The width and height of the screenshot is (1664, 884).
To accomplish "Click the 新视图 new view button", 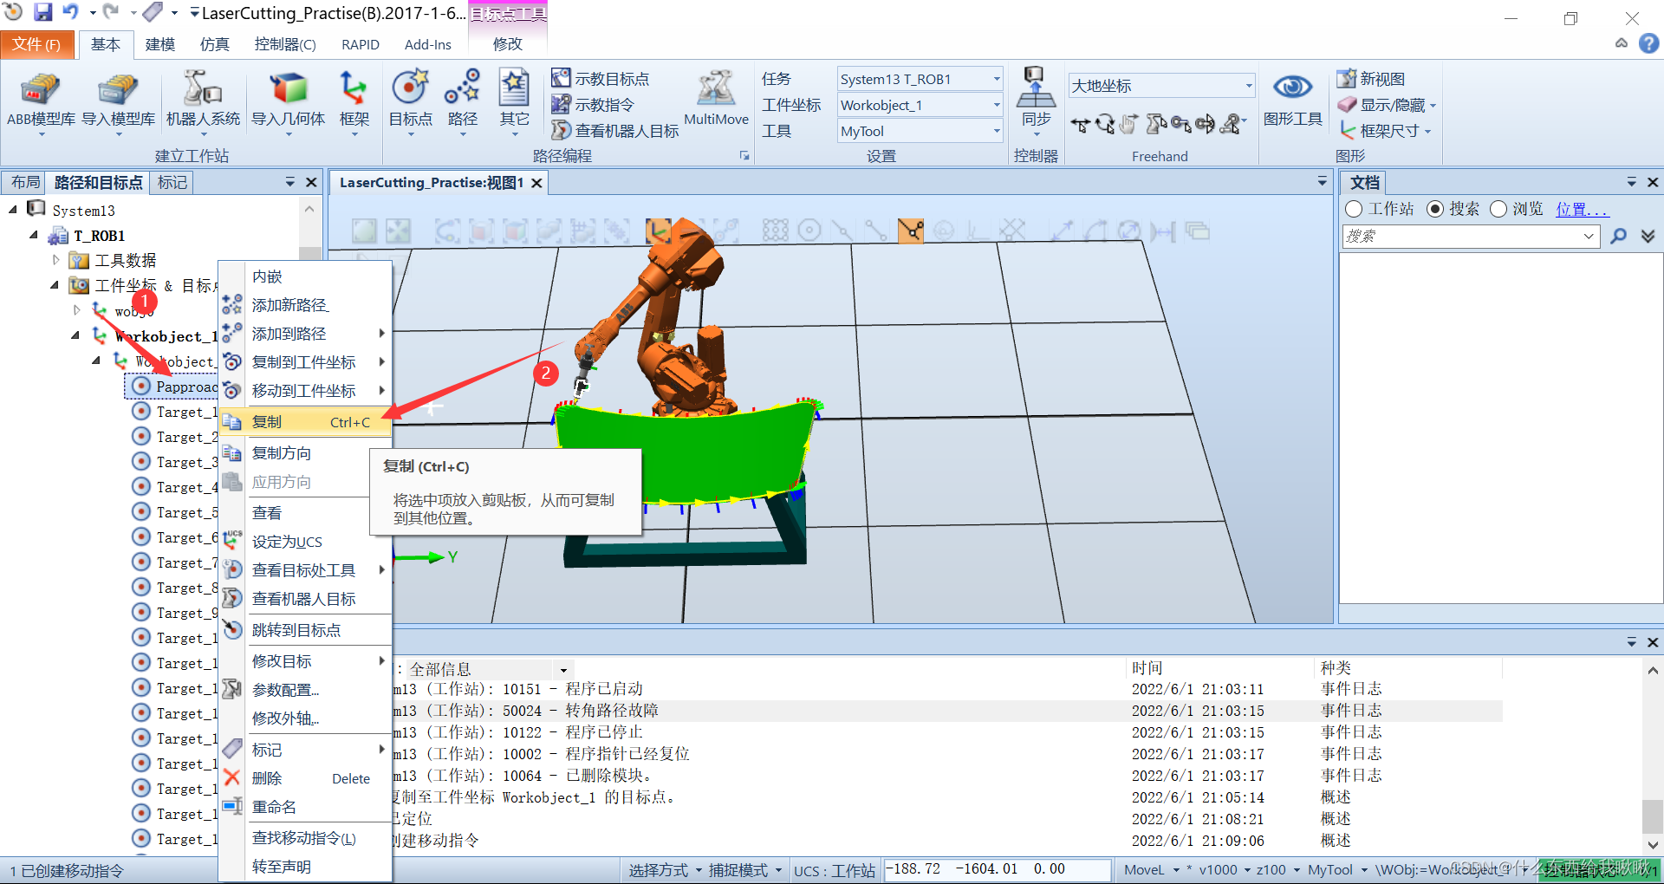I will [1371, 79].
